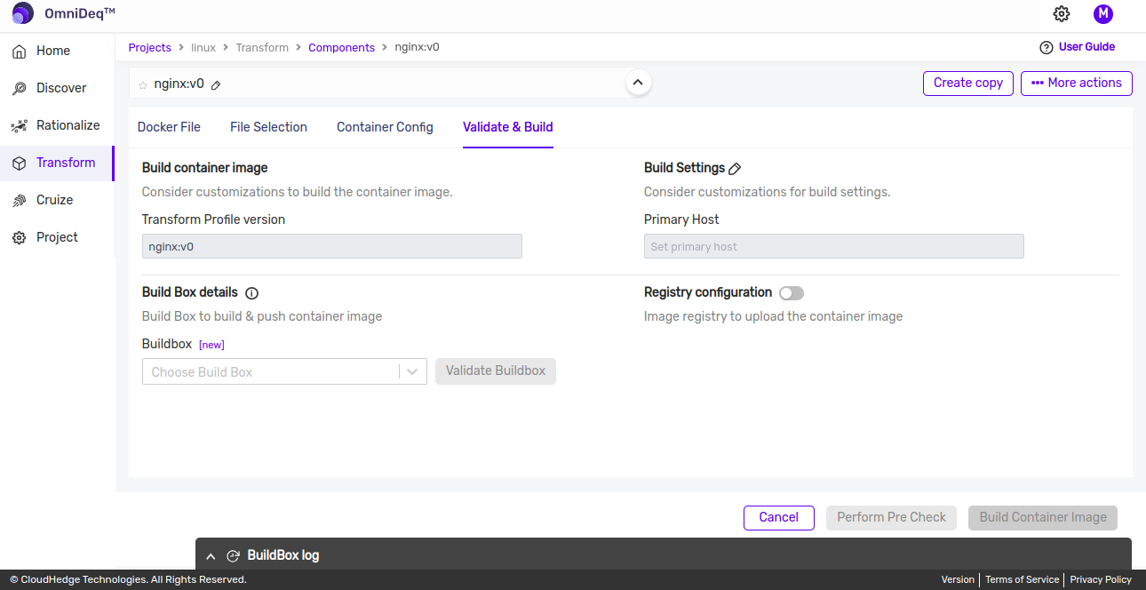The image size is (1146, 590).
Task: Click the Discover magnifier icon
Action: point(19,89)
